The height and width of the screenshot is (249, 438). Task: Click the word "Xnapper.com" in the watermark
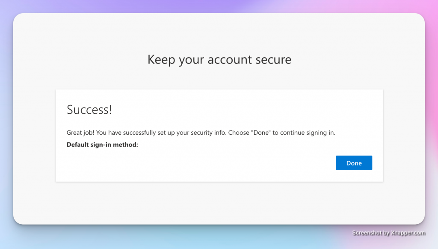(408, 233)
